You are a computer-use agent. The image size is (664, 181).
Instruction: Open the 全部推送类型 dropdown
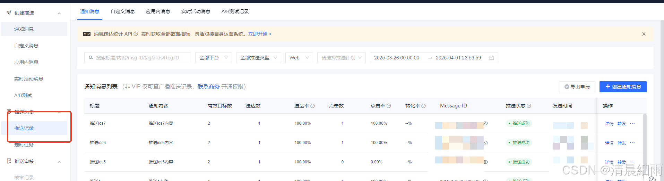(x=259, y=58)
